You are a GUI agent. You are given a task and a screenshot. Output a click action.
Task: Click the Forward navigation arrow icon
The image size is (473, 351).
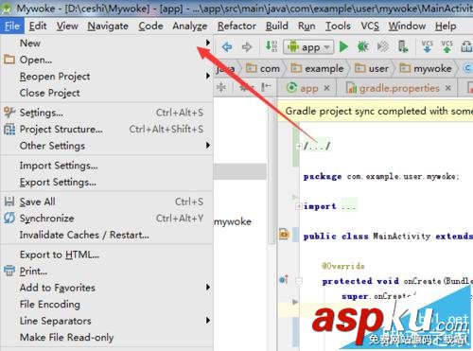[x=247, y=47]
